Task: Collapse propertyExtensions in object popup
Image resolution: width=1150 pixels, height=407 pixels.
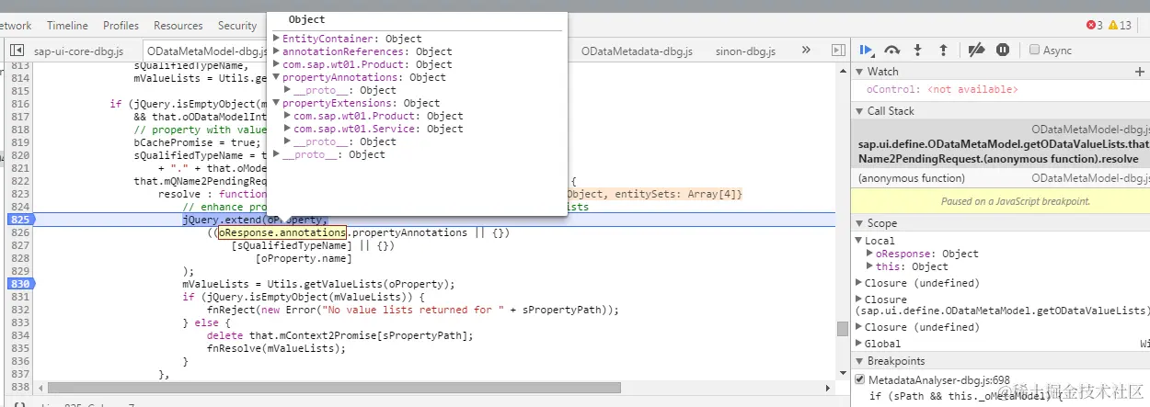Action: click(x=277, y=103)
